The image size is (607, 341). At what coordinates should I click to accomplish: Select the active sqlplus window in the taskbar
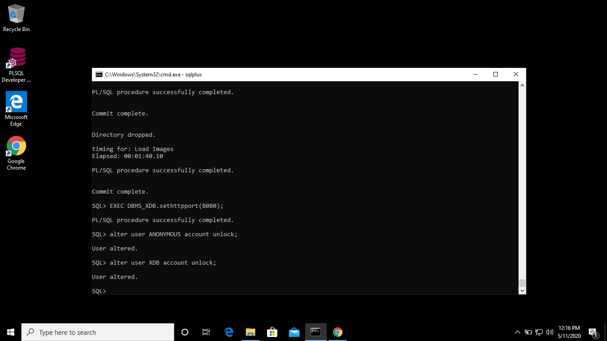315,332
